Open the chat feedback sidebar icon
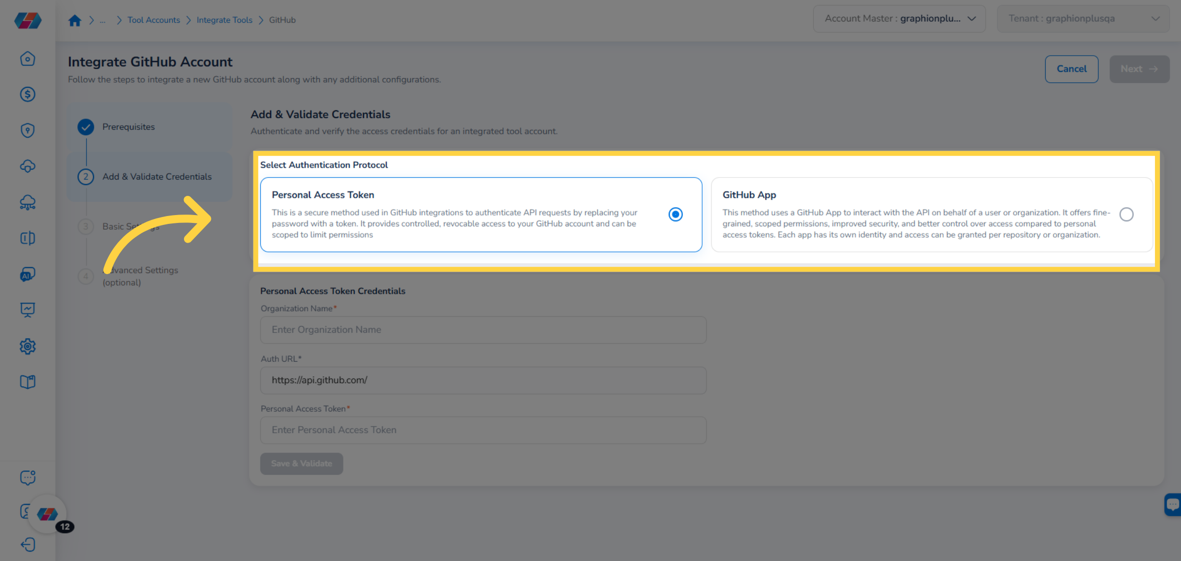The image size is (1181, 561). click(x=28, y=477)
